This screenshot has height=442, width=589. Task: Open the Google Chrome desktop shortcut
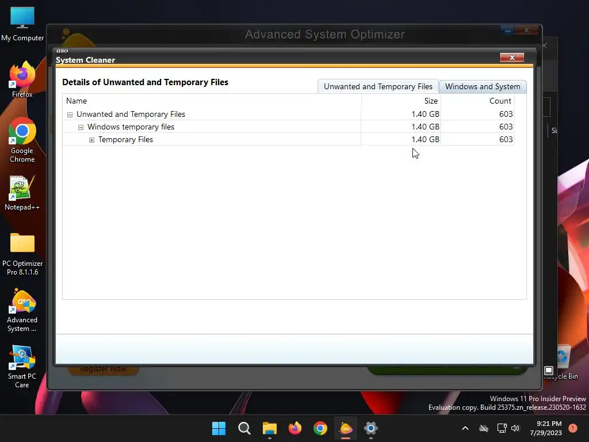pos(22,140)
